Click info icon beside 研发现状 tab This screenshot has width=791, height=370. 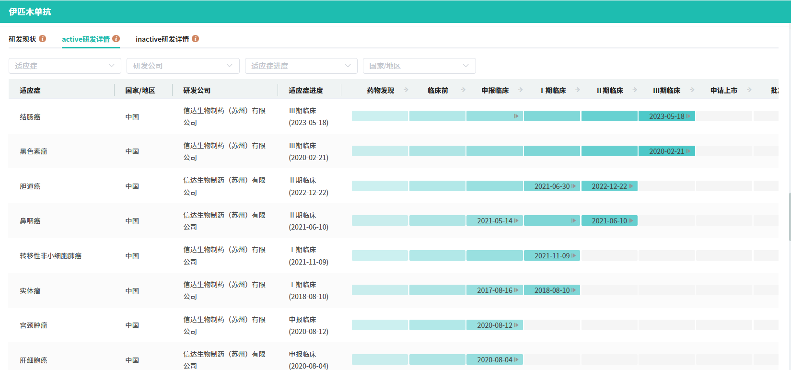click(x=43, y=39)
